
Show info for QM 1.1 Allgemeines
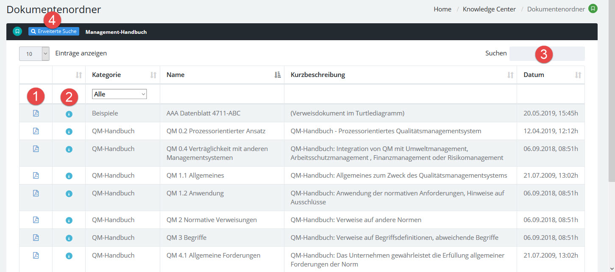pos(69,176)
